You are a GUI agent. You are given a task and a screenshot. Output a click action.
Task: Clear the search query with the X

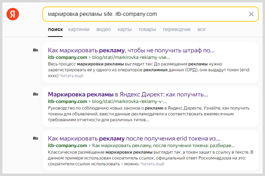coord(251,14)
